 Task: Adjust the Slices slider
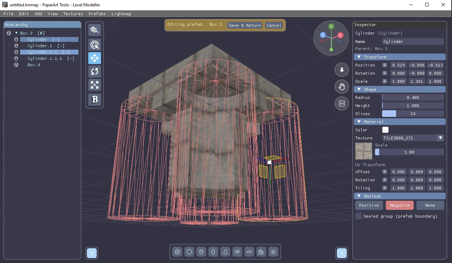pyautogui.click(x=413, y=114)
